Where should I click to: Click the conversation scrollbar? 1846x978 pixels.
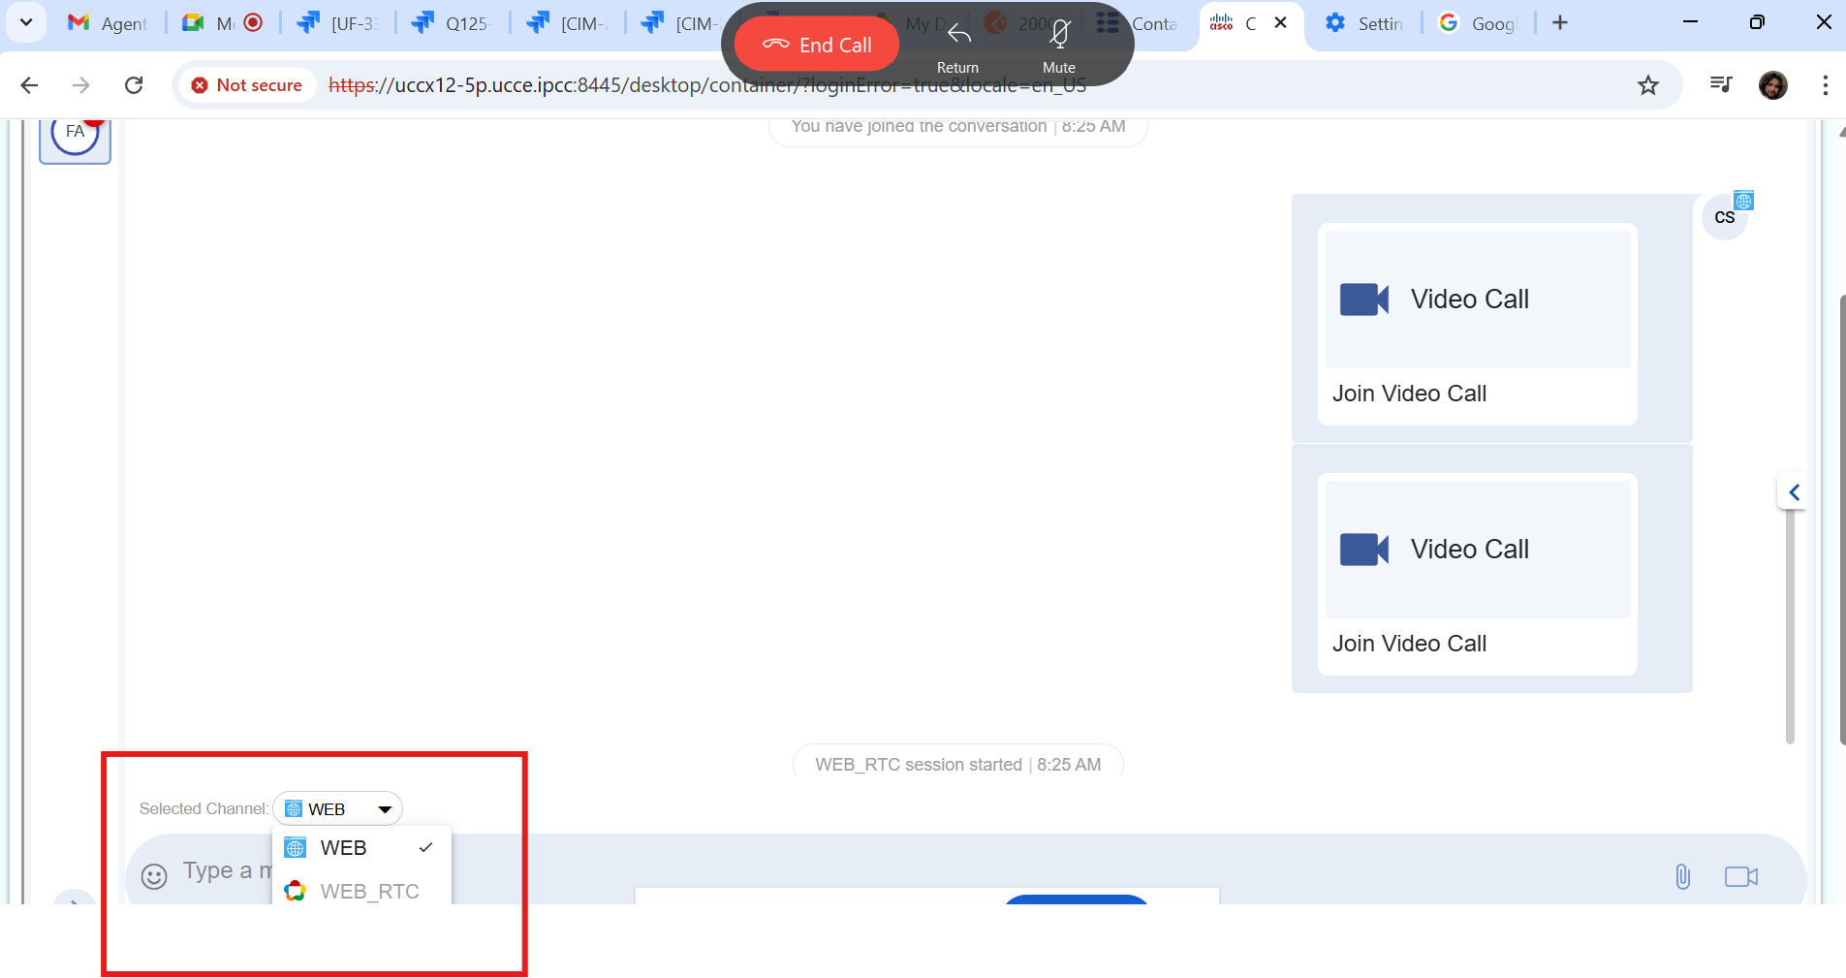pyautogui.click(x=1790, y=627)
